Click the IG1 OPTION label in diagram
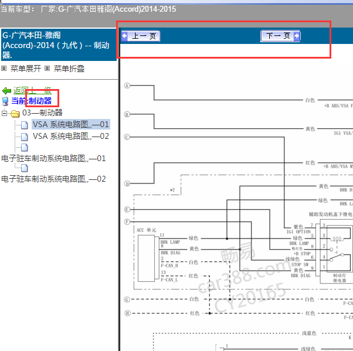 pyautogui.click(x=298, y=231)
